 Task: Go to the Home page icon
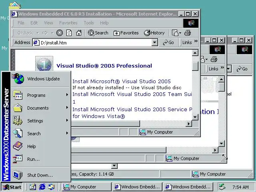[x=79, y=33]
